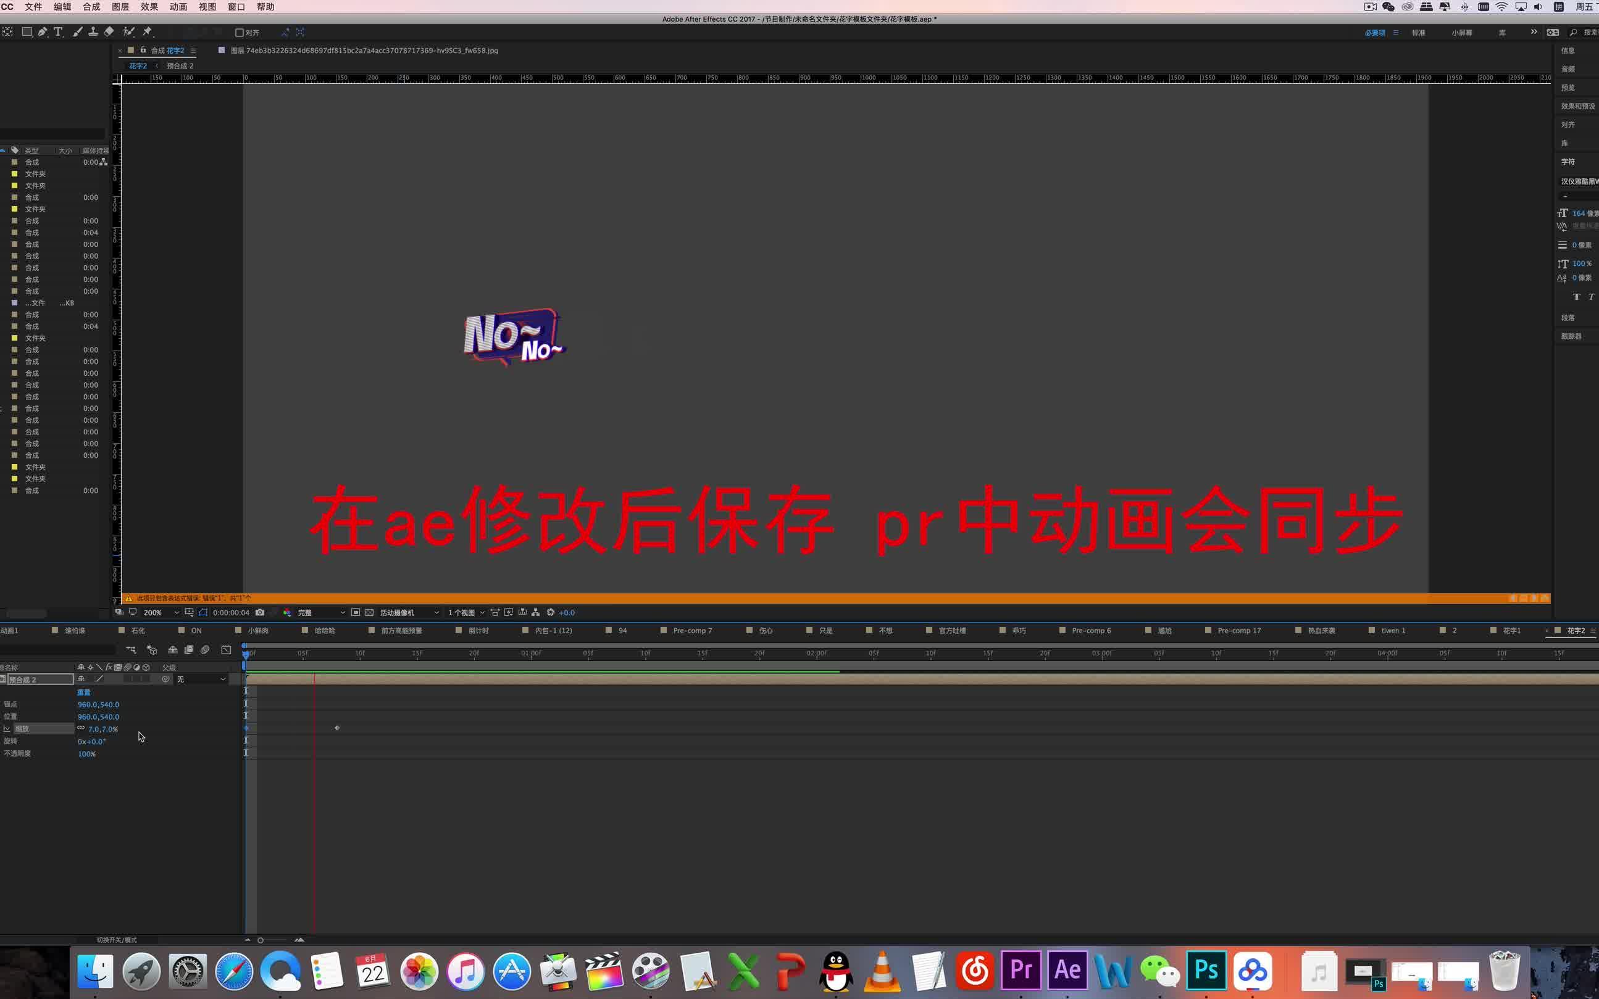Select the Eraser tool

[x=109, y=31]
